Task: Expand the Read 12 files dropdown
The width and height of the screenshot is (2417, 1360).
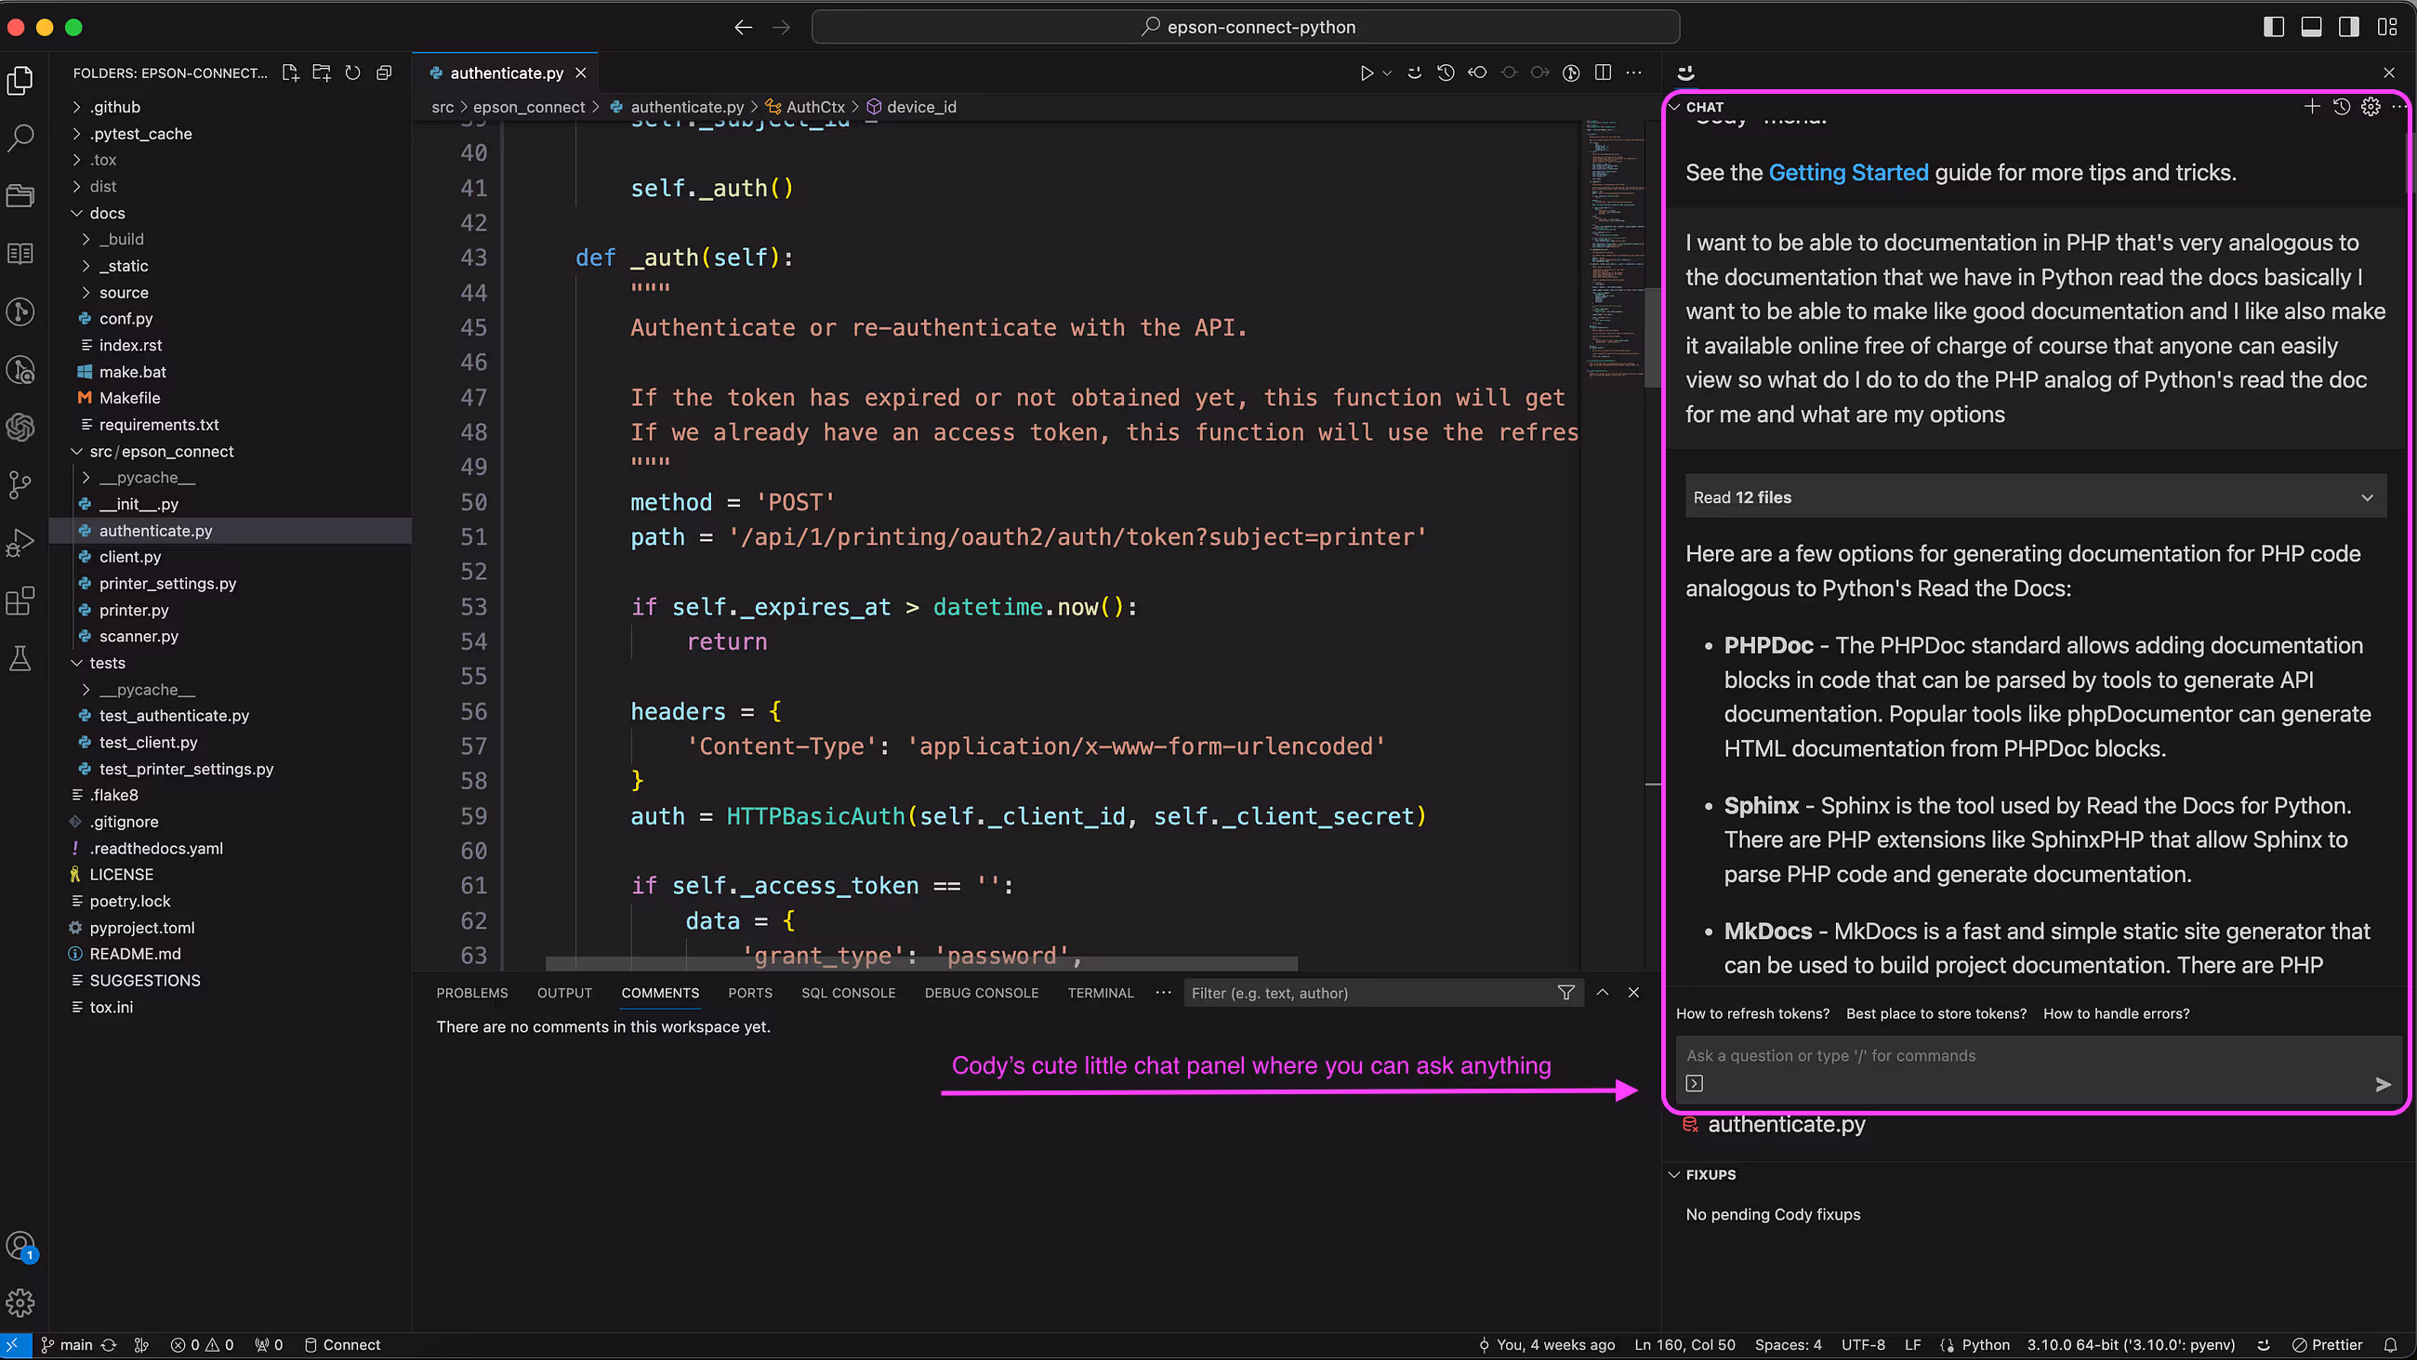Action: (x=2035, y=497)
